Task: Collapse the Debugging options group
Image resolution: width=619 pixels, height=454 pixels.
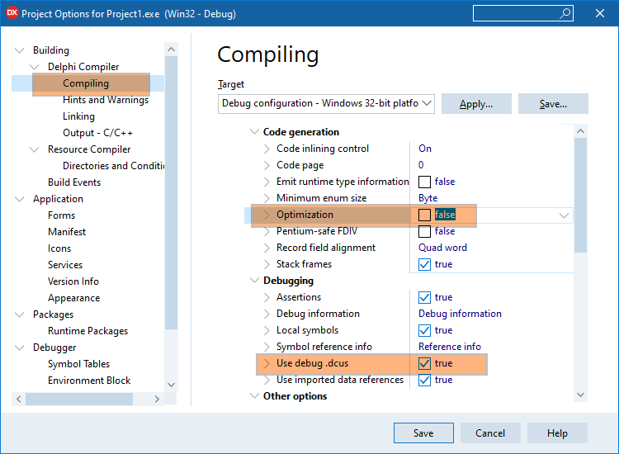Action: (x=253, y=281)
